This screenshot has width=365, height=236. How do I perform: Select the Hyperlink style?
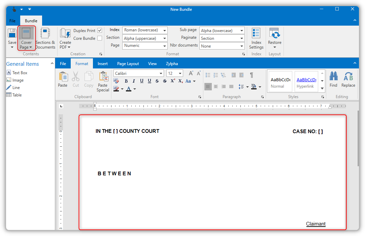click(306, 82)
